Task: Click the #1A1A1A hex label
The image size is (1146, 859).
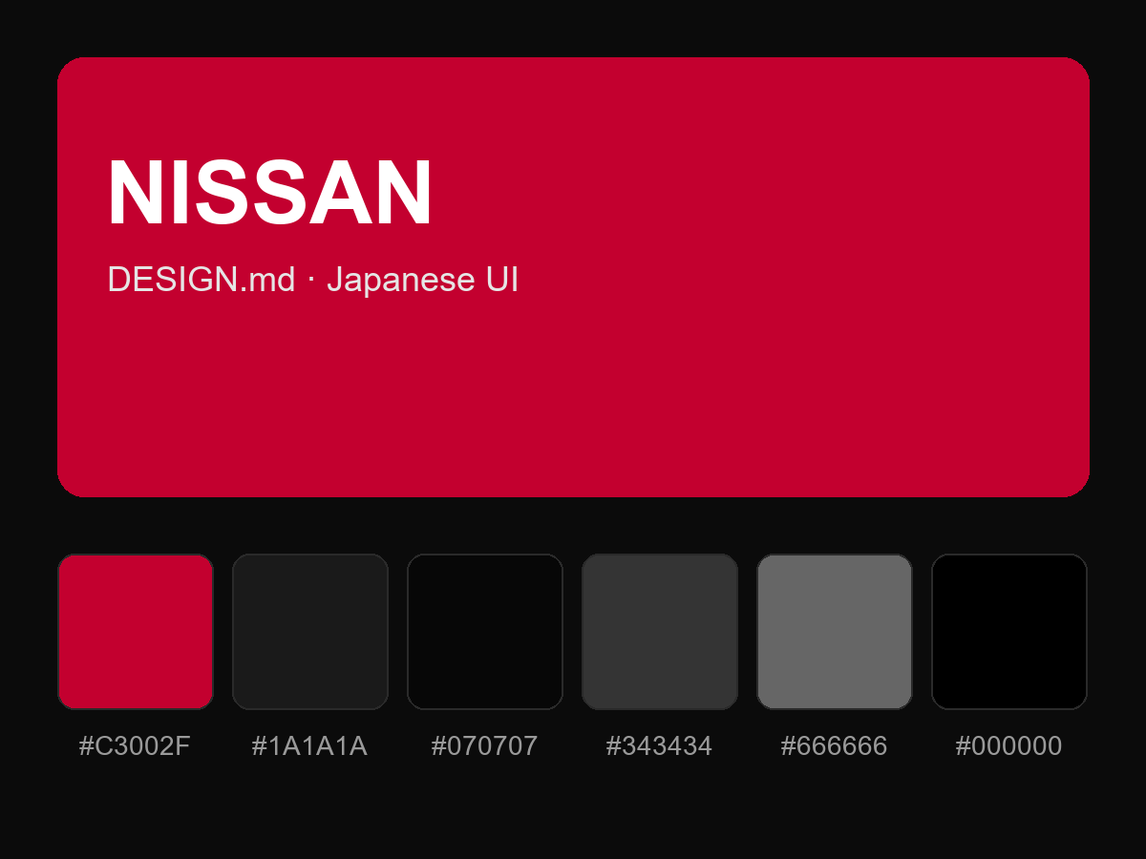Action: [x=309, y=746]
